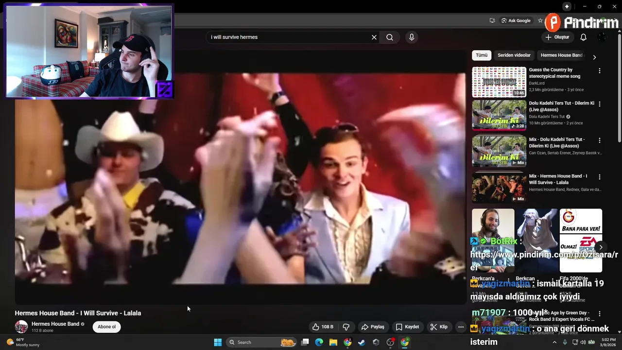This screenshot has width=622, height=350.
Task: Open Mix - Dolu Kadehi Ters Tut thumbnail
Action: [x=499, y=151]
